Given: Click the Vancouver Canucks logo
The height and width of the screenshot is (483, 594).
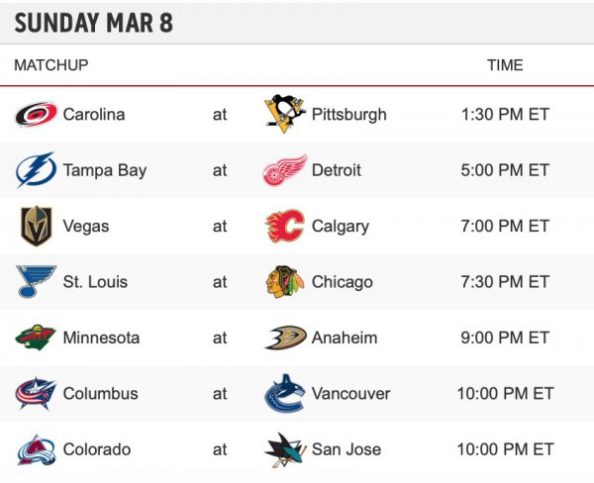Looking at the screenshot, I should click(285, 394).
